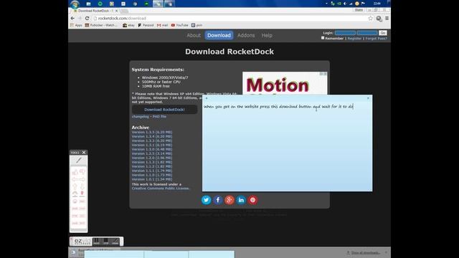This screenshot has height=258, width=459.
Task: Go to the Addons page
Action: point(246,35)
